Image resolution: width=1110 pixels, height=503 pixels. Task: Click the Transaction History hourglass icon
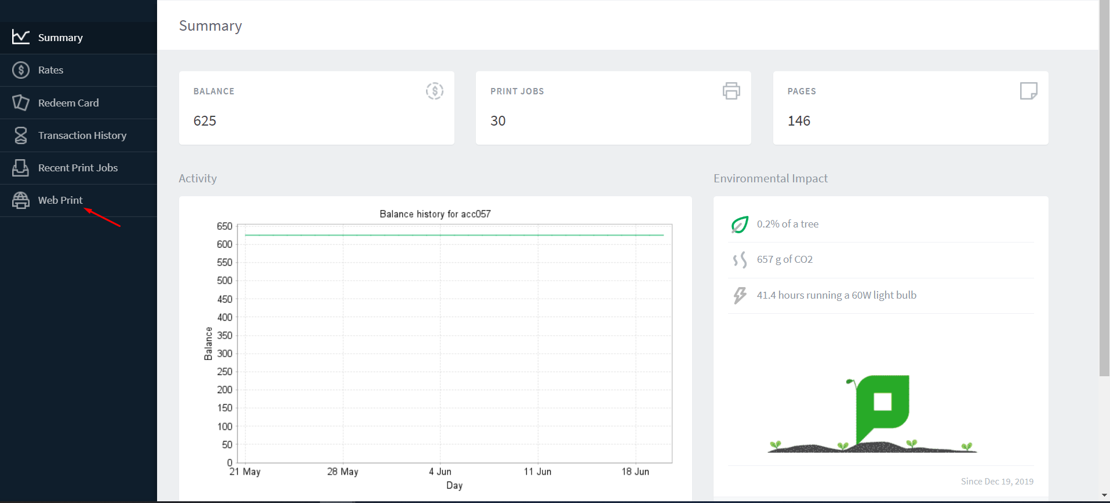(21, 135)
